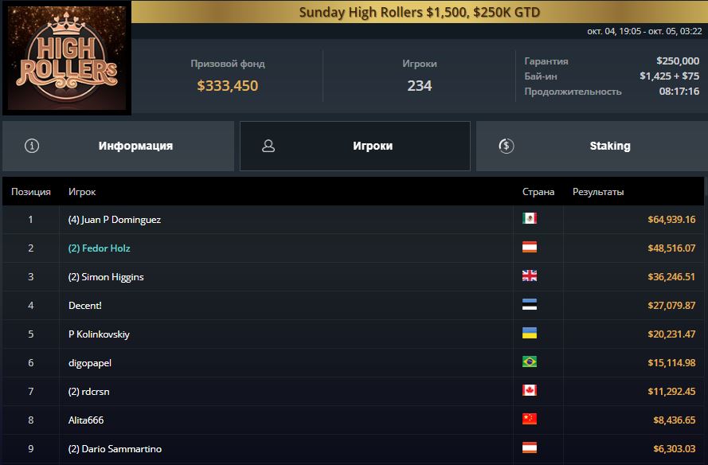This screenshot has width=708, height=465.
Task: Select player Decent!
Action: coord(85,306)
